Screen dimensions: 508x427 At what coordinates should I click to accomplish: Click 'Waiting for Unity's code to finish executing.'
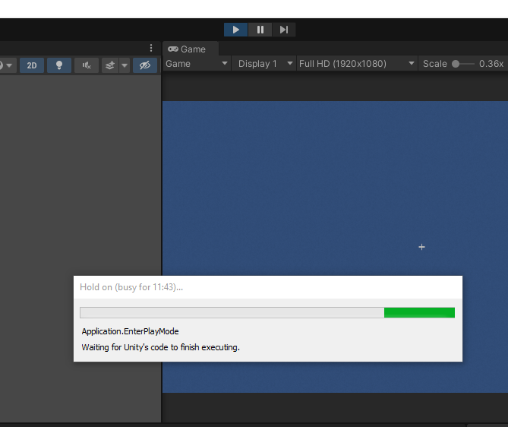pos(161,347)
